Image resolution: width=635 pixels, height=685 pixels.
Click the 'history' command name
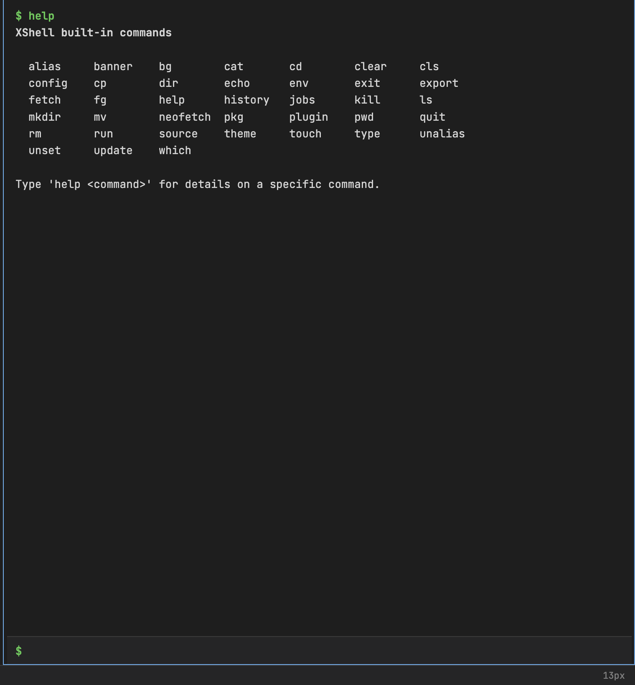[x=247, y=100]
